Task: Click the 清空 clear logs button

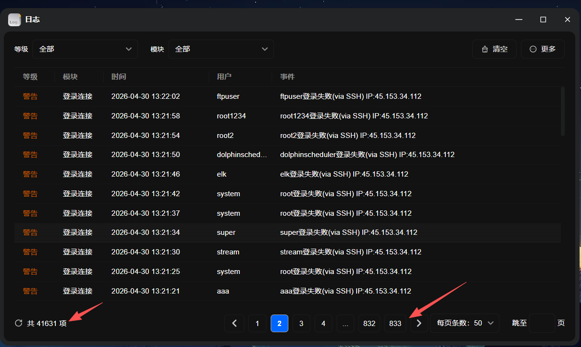Action: [x=494, y=49]
